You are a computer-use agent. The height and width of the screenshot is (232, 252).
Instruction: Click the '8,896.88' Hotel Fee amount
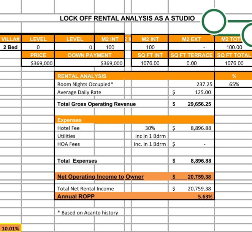click(x=201, y=128)
